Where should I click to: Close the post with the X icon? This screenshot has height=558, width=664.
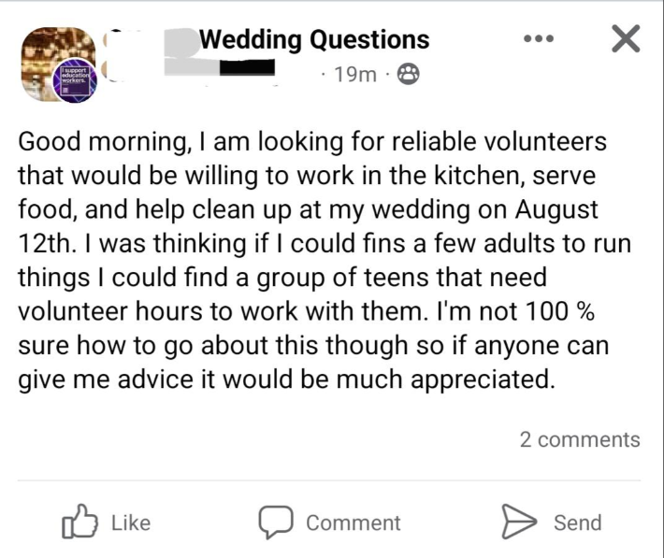pos(626,38)
